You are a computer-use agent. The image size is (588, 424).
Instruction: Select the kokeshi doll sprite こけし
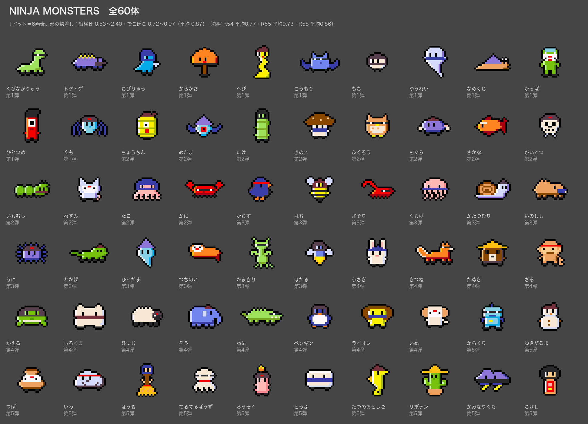tap(550, 380)
